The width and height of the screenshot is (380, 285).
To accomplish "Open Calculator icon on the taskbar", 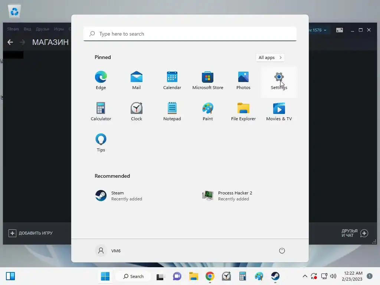I will click(x=243, y=276).
